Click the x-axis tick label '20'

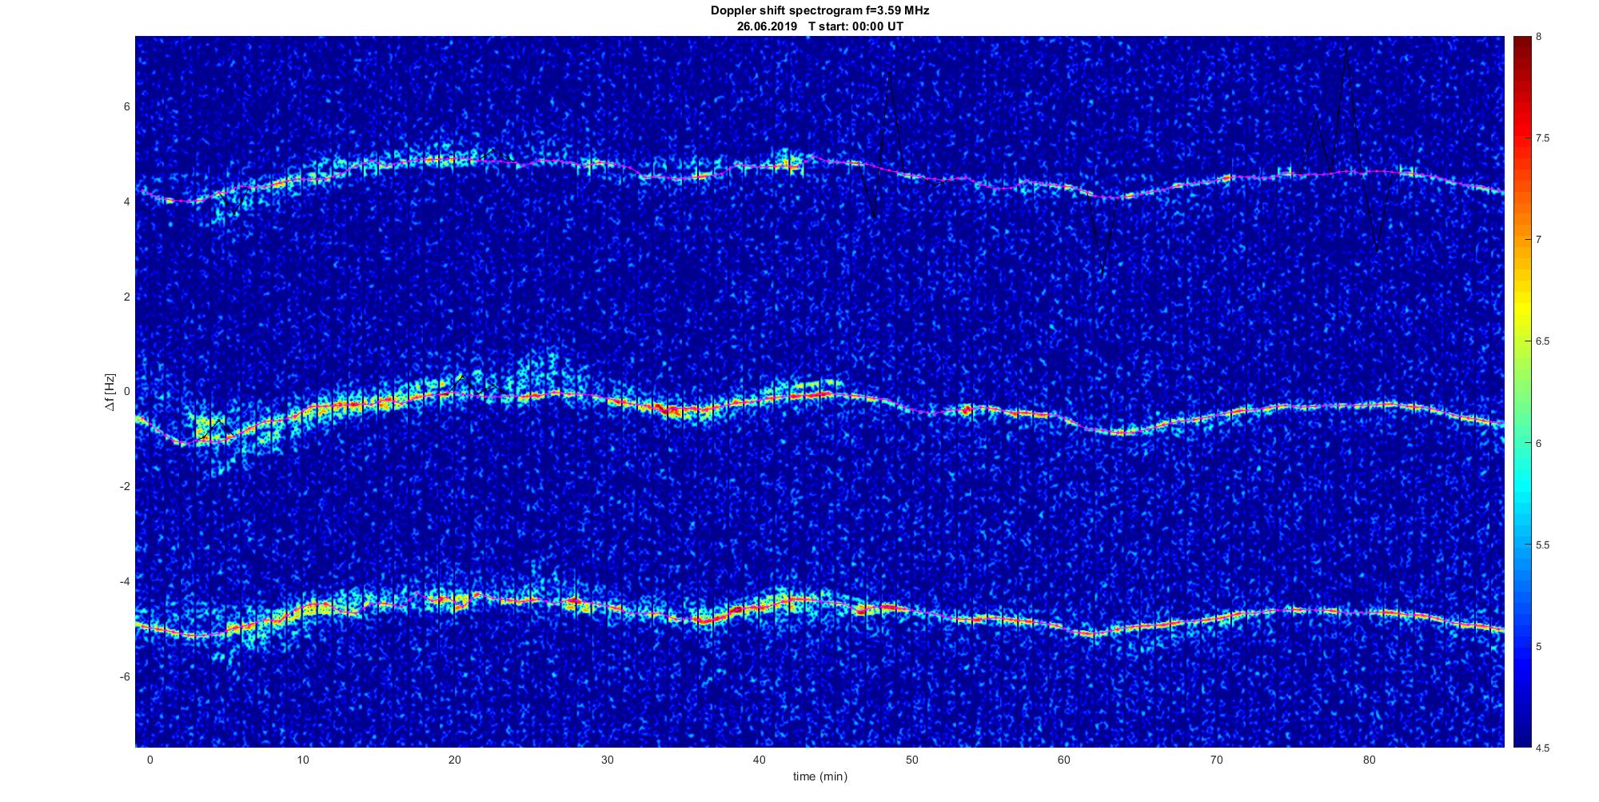(x=455, y=760)
